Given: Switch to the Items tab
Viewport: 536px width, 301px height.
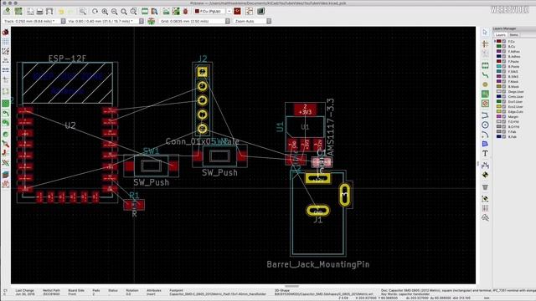Looking at the screenshot, I should [x=513, y=35].
